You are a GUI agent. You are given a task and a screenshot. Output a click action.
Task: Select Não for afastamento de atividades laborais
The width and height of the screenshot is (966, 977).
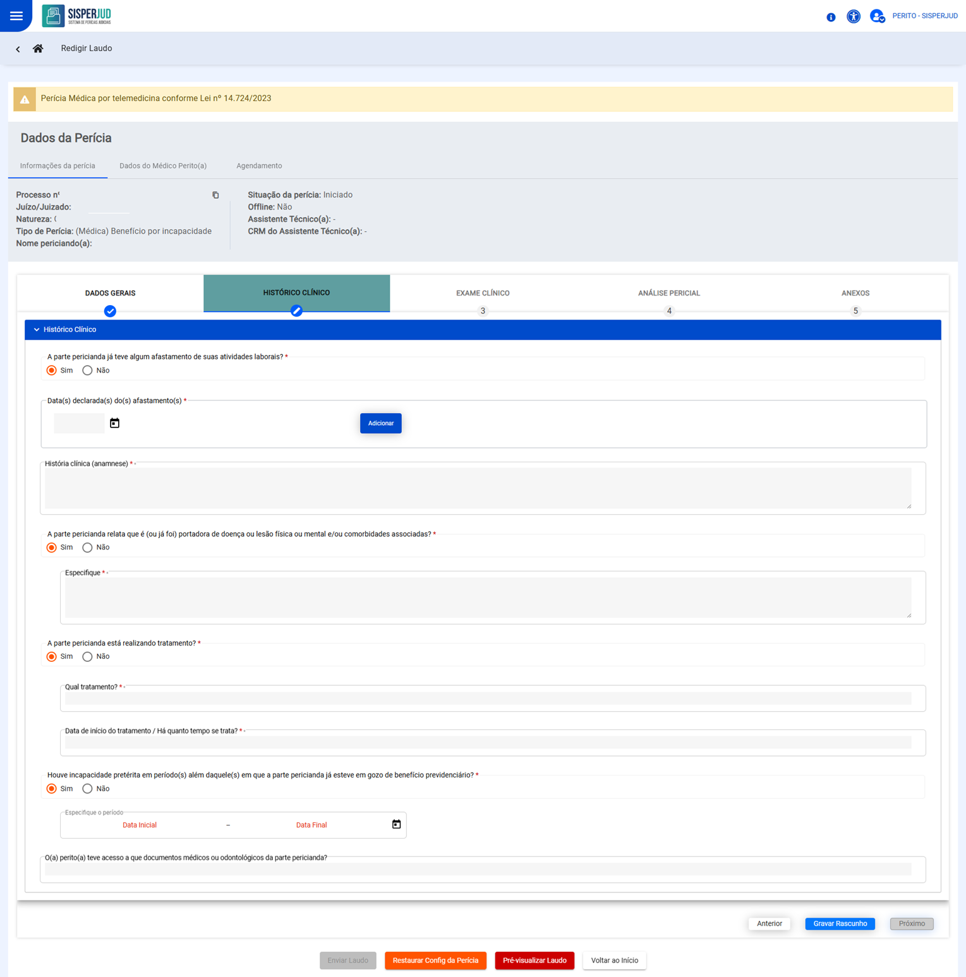[88, 371]
